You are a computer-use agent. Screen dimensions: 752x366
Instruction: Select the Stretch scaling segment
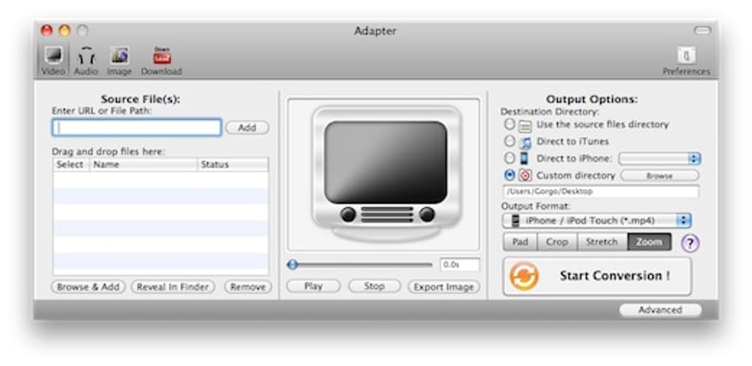point(602,242)
